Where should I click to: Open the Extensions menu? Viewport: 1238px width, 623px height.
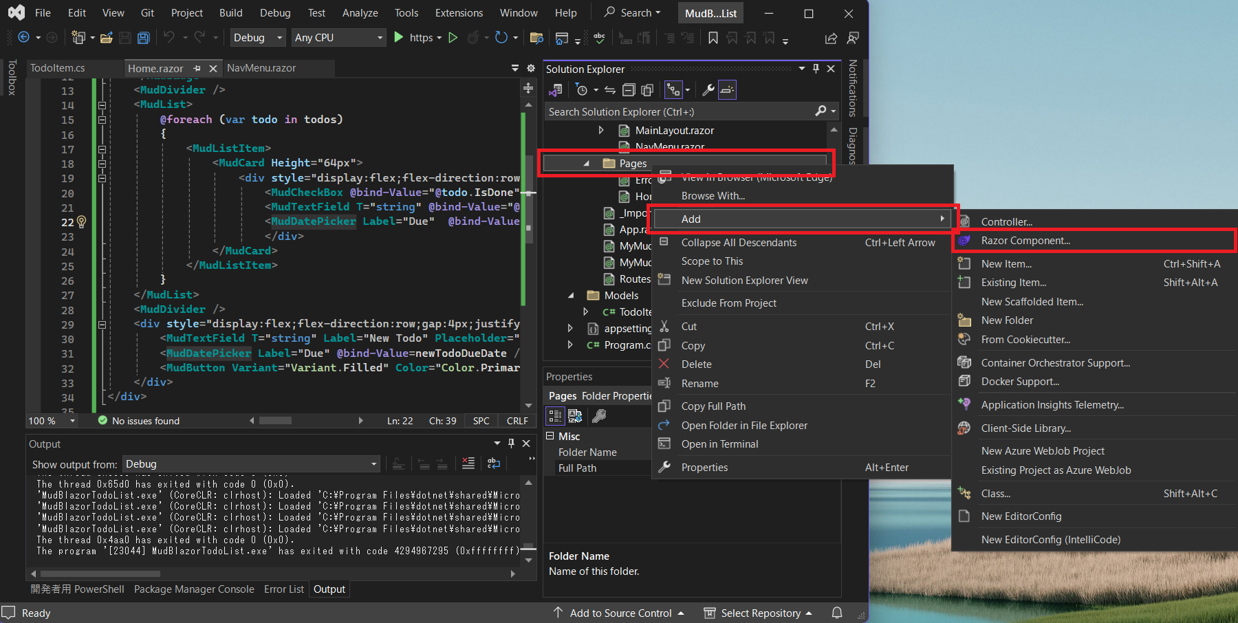[x=459, y=13]
